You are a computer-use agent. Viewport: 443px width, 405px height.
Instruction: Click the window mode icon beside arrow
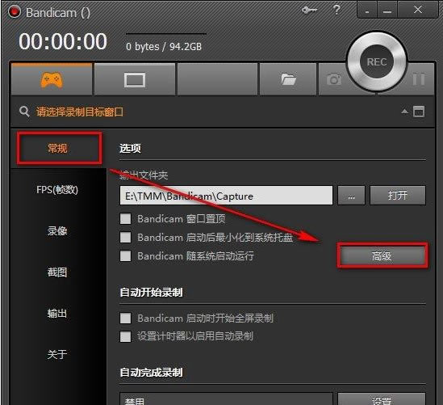click(x=419, y=112)
